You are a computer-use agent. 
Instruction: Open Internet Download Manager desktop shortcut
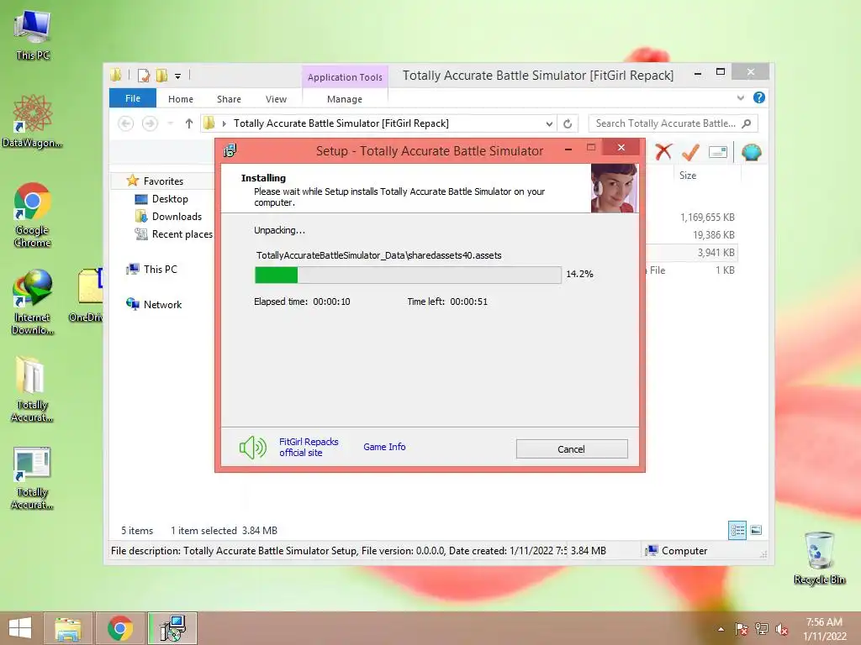pyautogui.click(x=33, y=302)
